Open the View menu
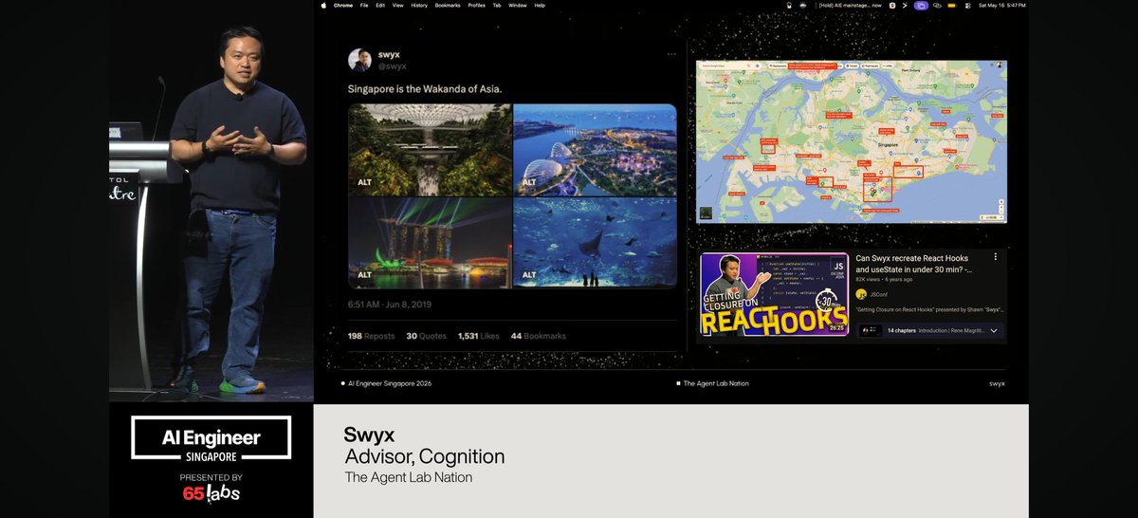The width and height of the screenshot is (1138, 518). pyautogui.click(x=397, y=5)
